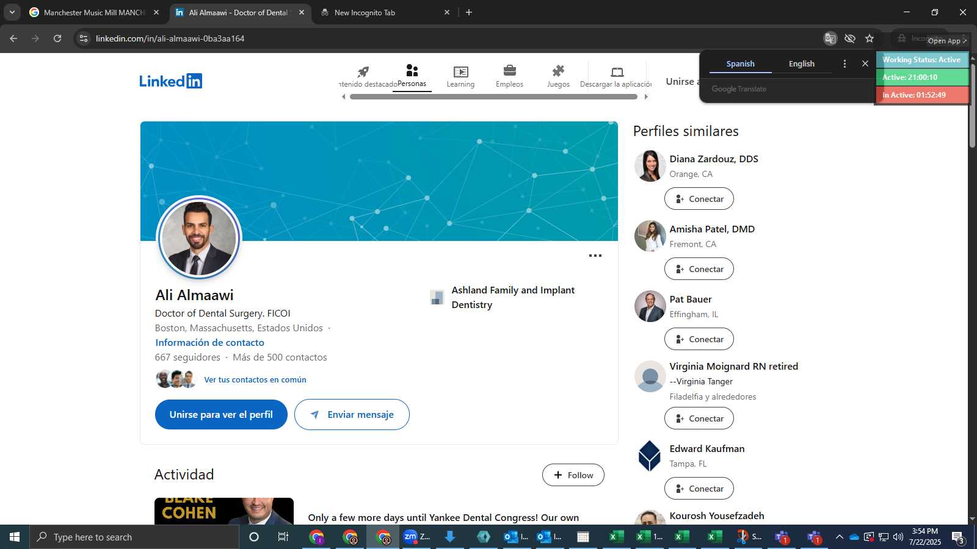Open Snipping Tool from taskbar
Viewport: 977px width, 549px height.
[749, 537]
